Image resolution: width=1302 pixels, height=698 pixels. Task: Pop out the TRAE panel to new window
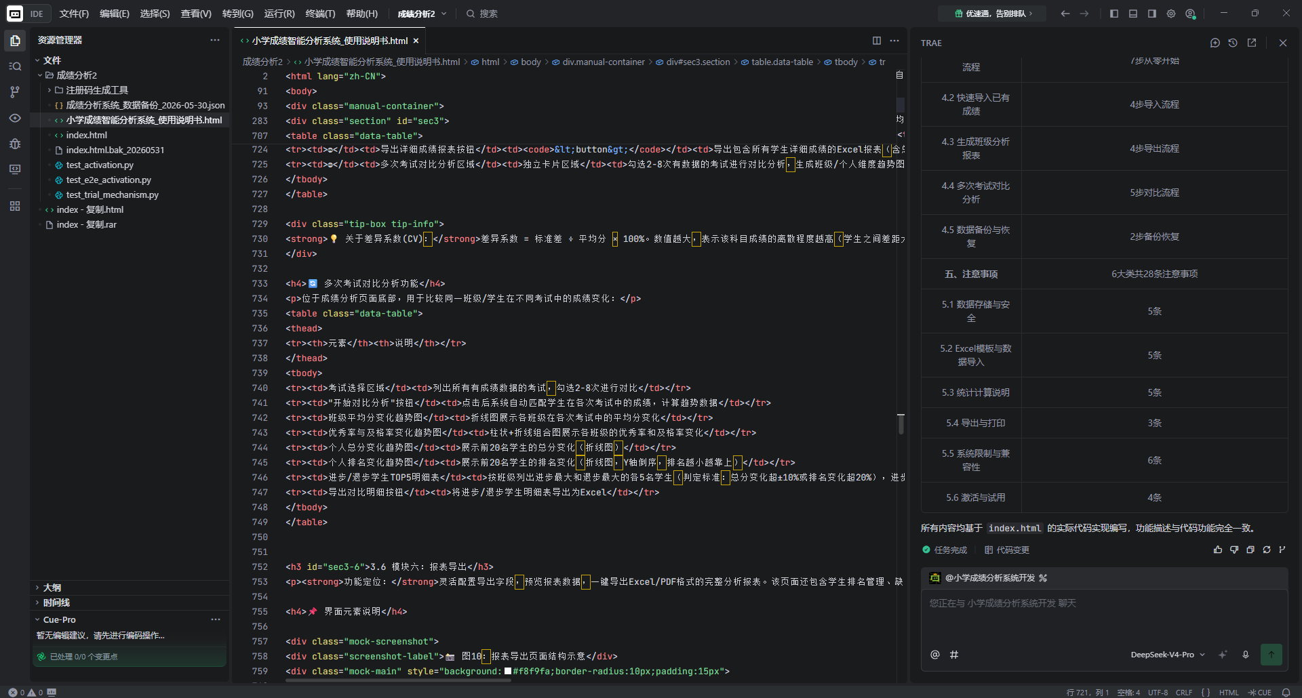pos(1252,43)
